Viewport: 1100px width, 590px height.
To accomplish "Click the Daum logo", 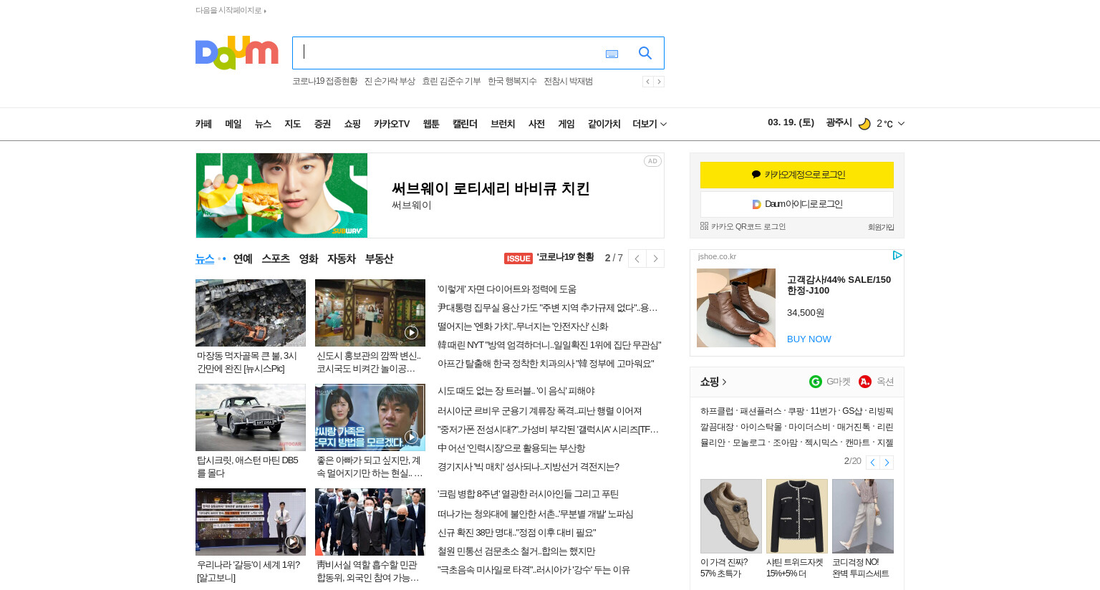I will pos(236,52).
